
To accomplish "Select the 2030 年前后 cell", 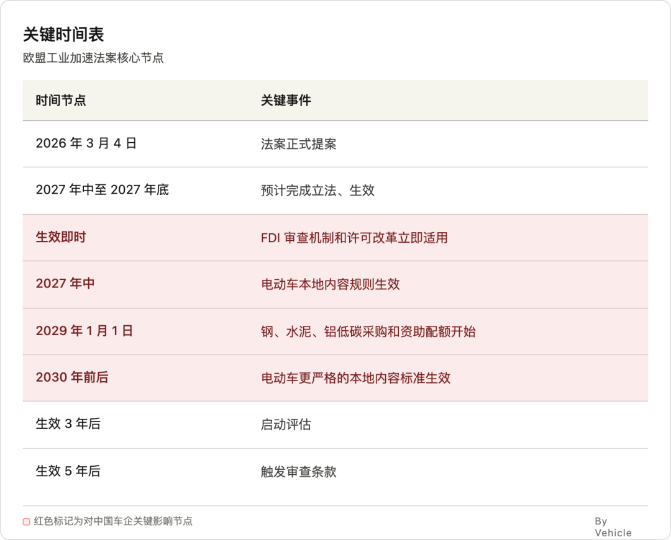I will click(x=72, y=377).
